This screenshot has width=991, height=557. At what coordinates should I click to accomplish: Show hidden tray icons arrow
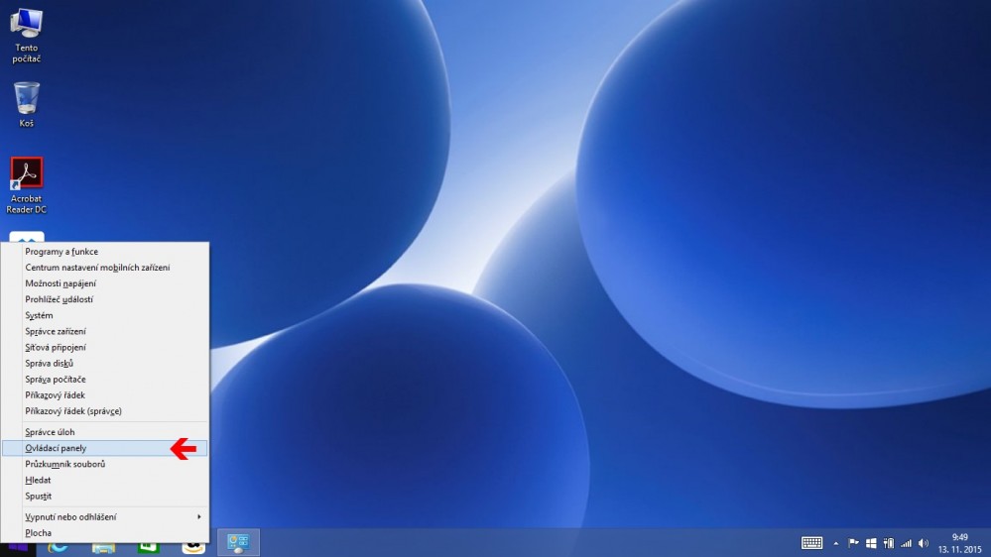click(x=835, y=543)
